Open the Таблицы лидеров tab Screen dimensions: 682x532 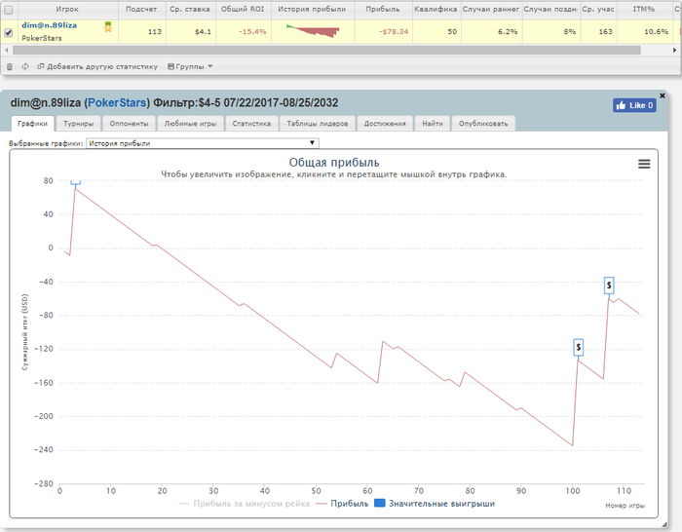pyautogui.click(x=318, y=124)
